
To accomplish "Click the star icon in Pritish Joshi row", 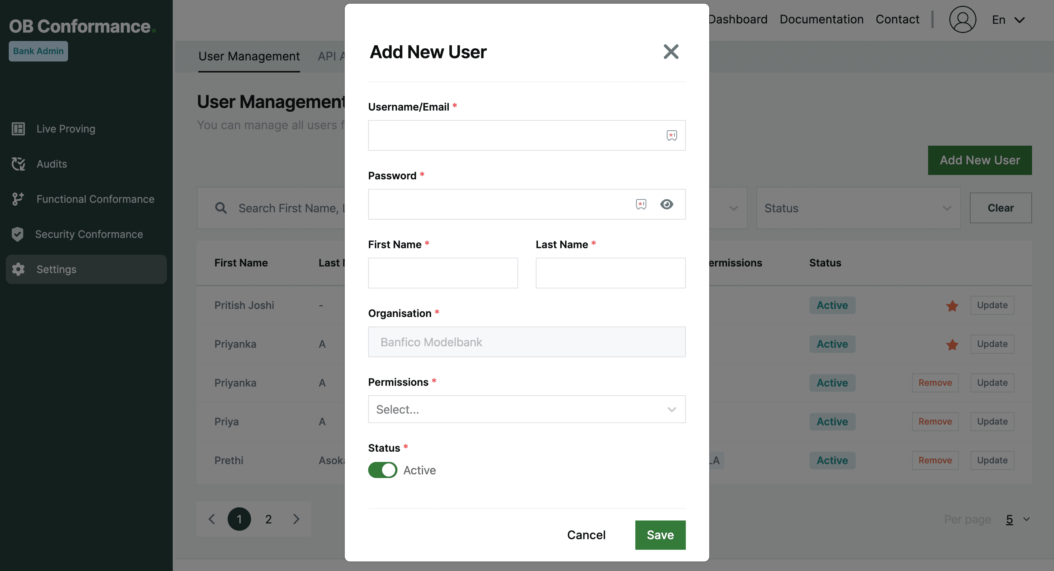I will (952, 306).
